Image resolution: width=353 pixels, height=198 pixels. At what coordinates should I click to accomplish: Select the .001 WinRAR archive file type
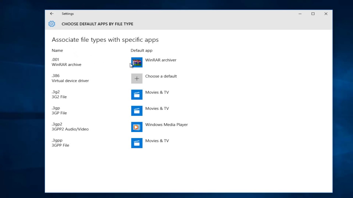pos(66,62)
